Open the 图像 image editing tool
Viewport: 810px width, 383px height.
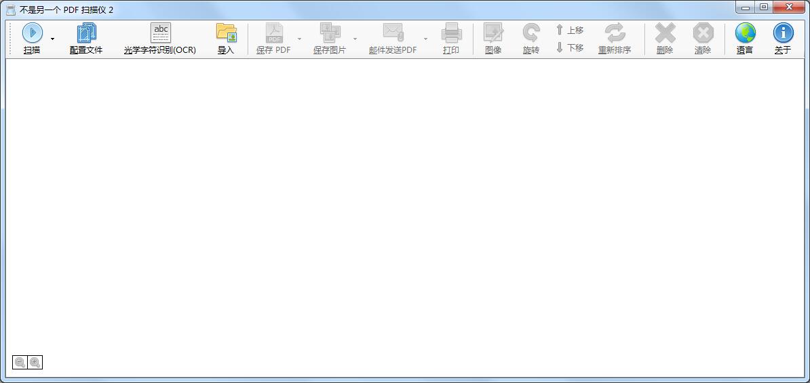coord(493,39)
